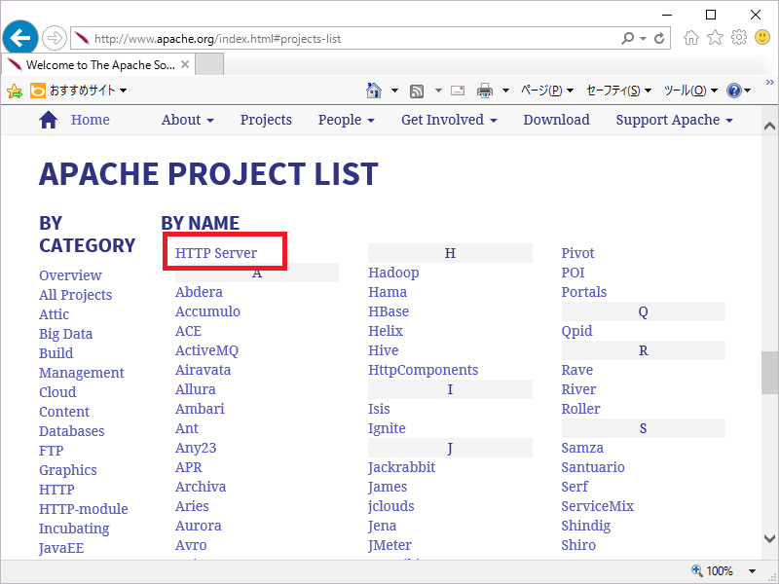
Task: Click the RSS feeds icon
Action: [x=417, y=91]
